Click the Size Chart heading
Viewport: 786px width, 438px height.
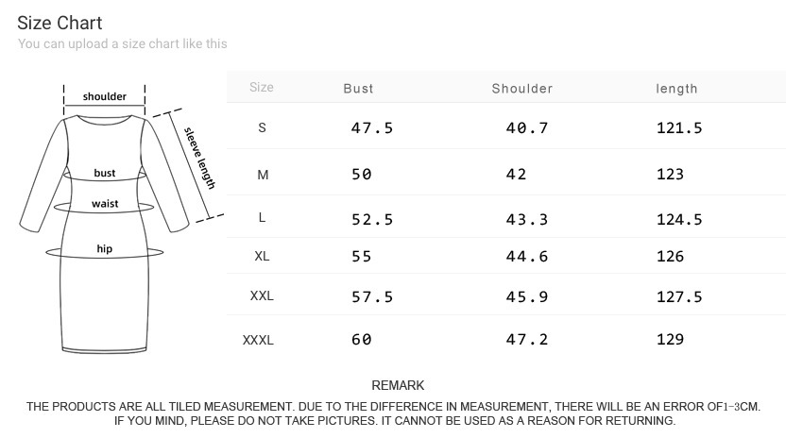pos(60,23)
